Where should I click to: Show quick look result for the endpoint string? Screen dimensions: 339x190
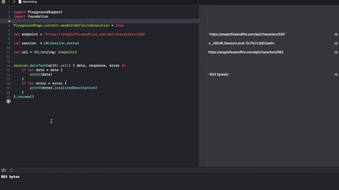336,34
